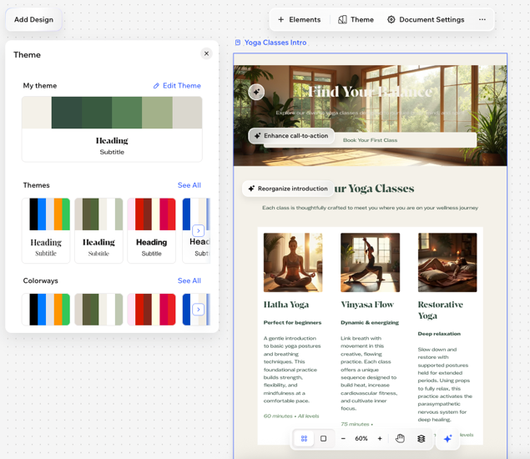Click the dark green swatch in My theme
This screenshot has height=459, width=530.
tap(67, 113)
